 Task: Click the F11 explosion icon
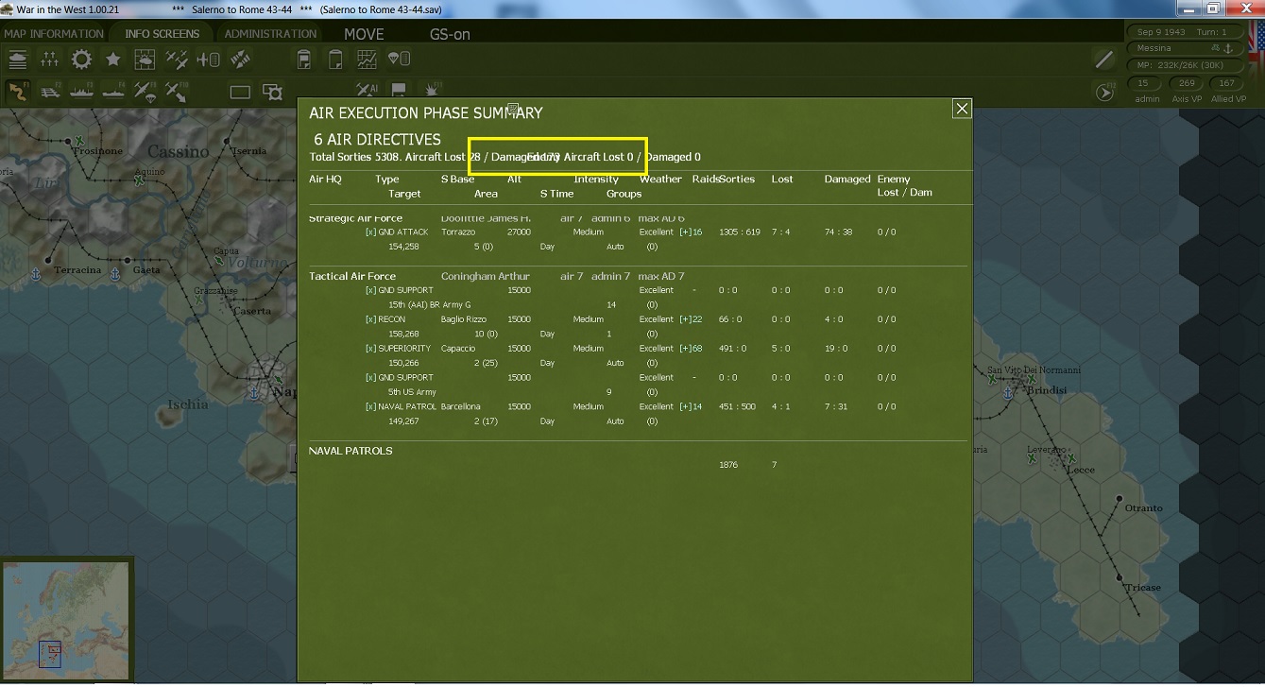pyautogui.click(x=432, y=90)
